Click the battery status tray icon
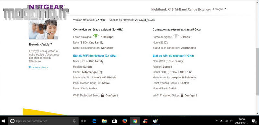The height and width of the screenshot is (125, 259). pyautogui.click(x=222, y=121)
